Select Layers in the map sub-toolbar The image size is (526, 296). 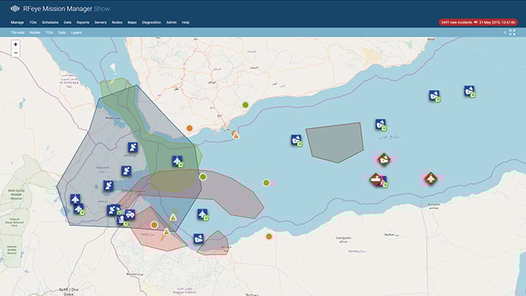click(x=76, y=32)
